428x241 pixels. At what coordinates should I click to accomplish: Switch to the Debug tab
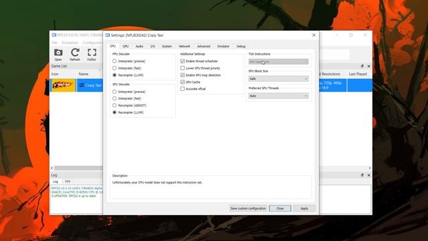pyautogui.click(x=241, y=46)
